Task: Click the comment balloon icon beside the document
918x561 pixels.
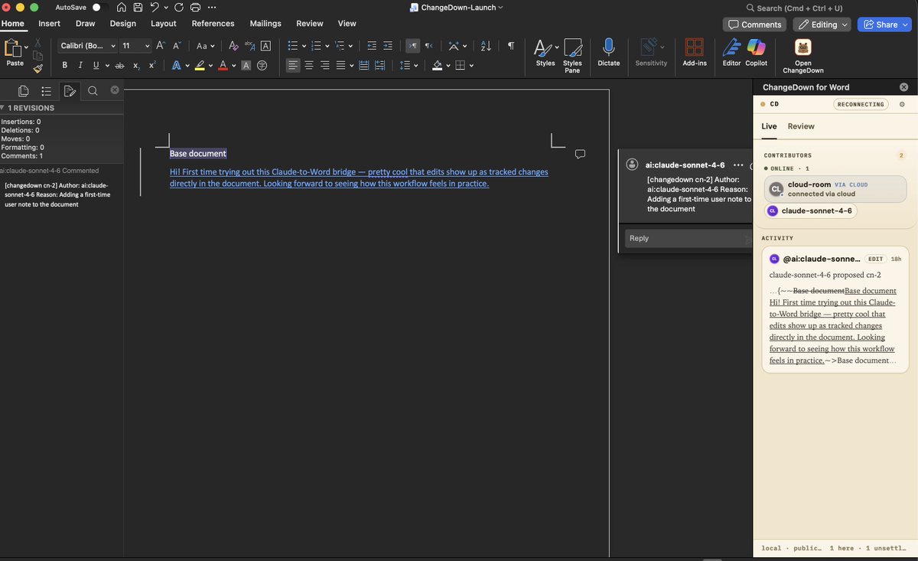Action: [x=580, y=154]
